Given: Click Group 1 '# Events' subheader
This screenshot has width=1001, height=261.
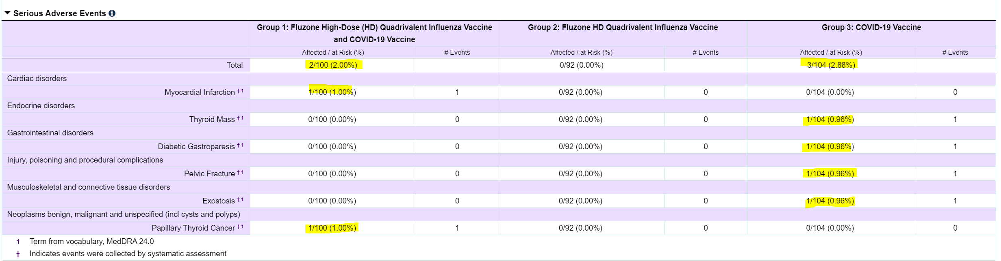Looking at the screenshot, I should coord(457,52).
